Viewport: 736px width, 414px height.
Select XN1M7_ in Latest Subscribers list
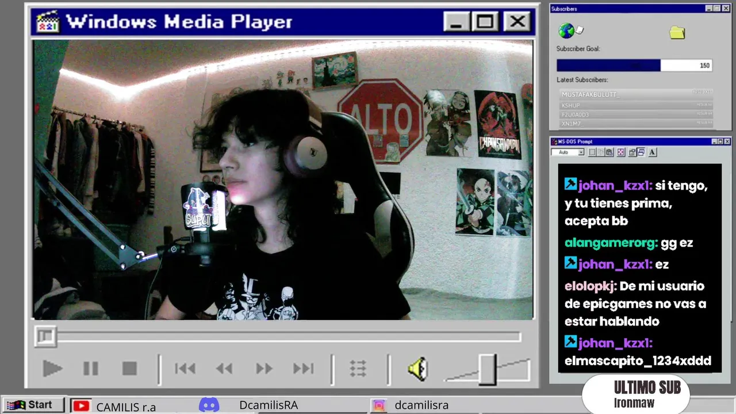[637, 124]
